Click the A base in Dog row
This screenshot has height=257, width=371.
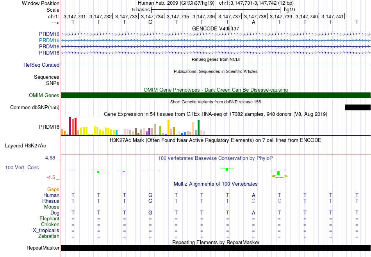click(x=253, y=213)
